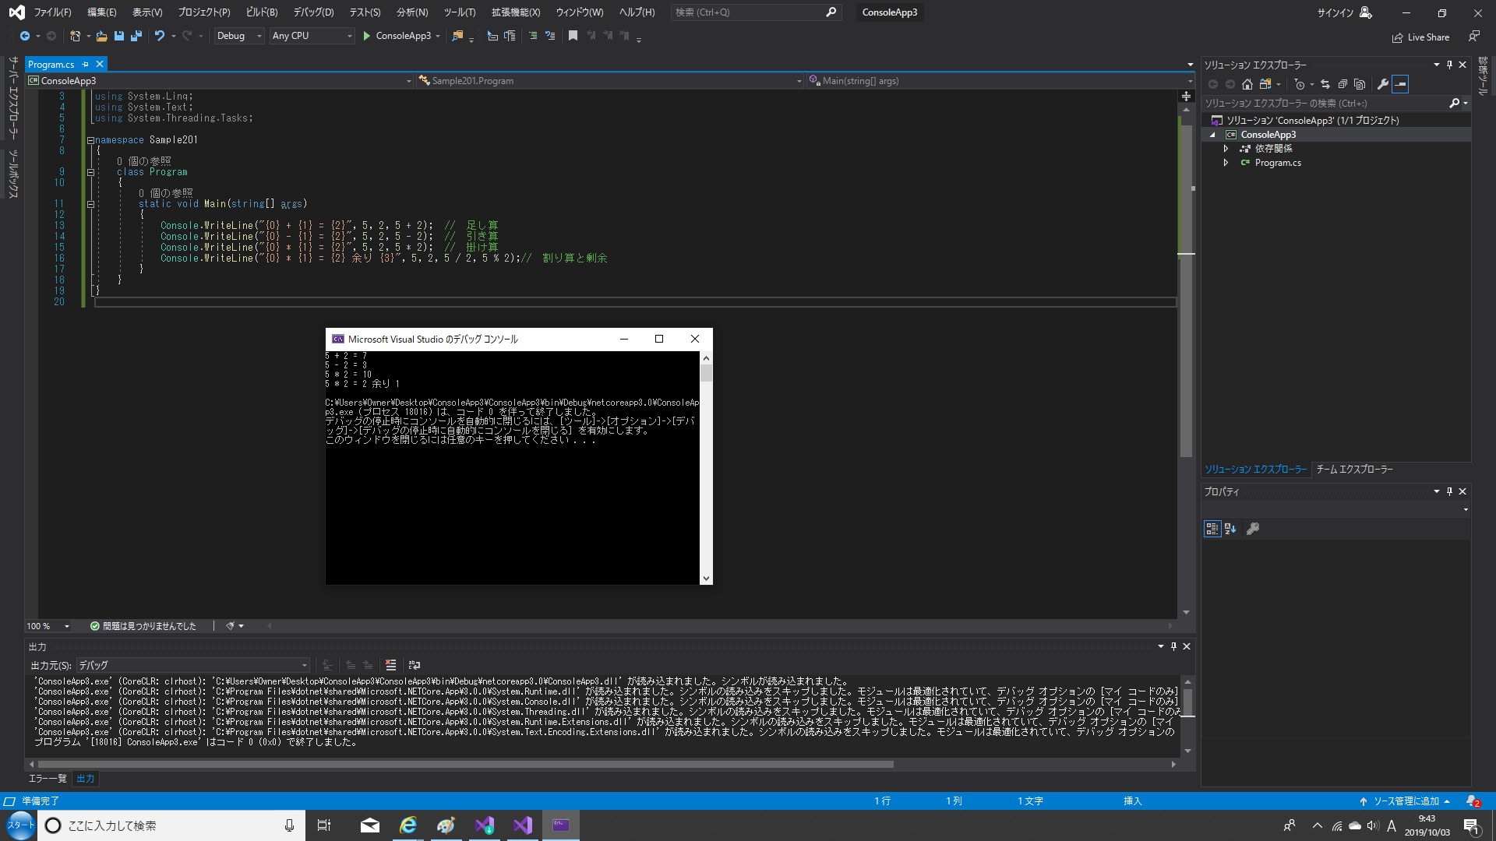Toggle Show All Files in Solution Explorer
This screenshot has width=1496, height=841.
tap(1360, 84)
